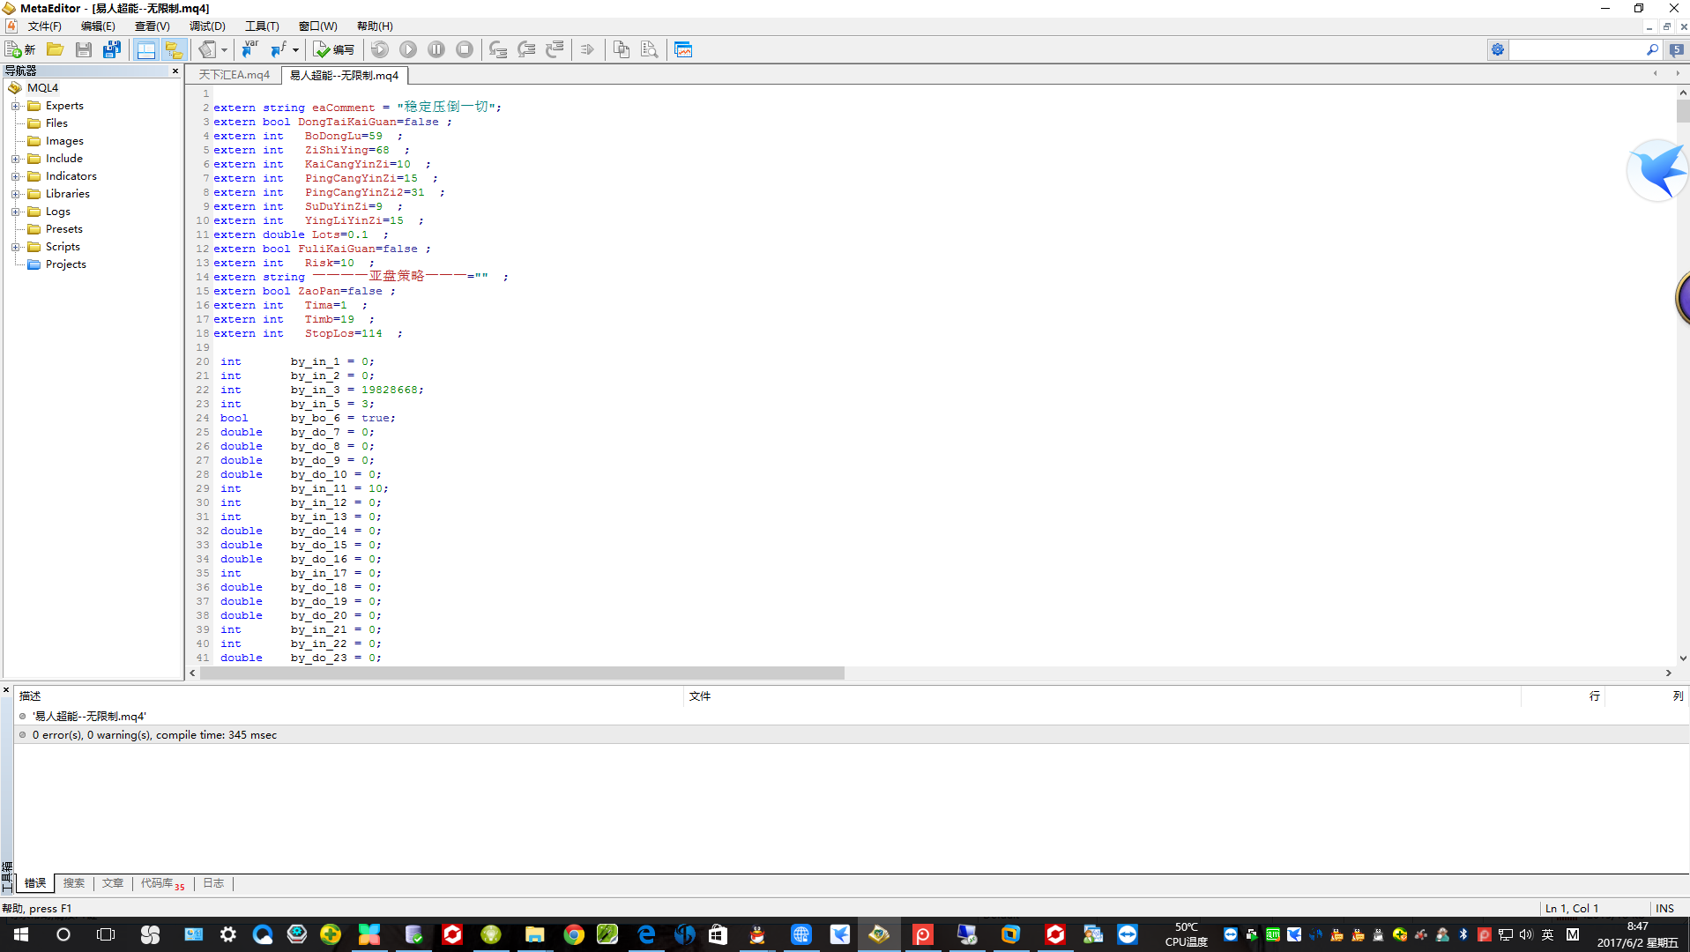Stop debugging with the stop icon
The height and width of the screenshot is (952, 1690).
[x=465, y=49]
